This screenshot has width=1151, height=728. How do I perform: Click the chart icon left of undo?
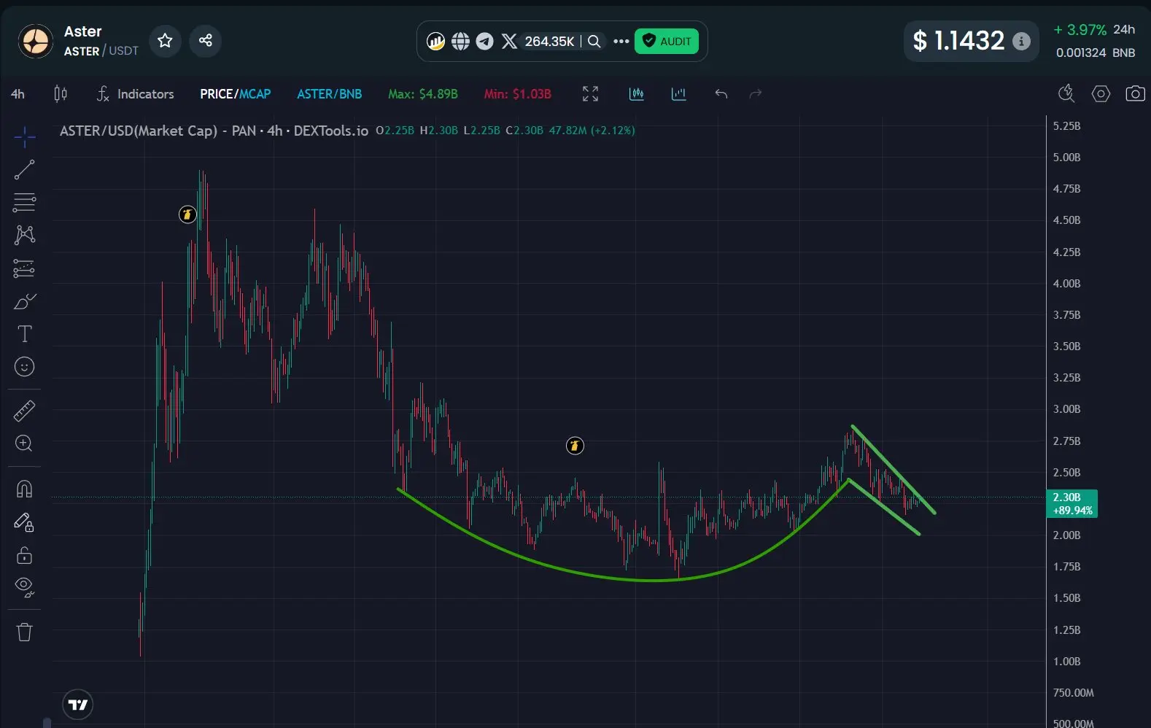pyautogui.click(x=679, y=94)
